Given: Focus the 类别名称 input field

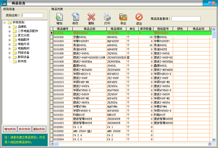Looking at the screenshot, I should point(33,15).
